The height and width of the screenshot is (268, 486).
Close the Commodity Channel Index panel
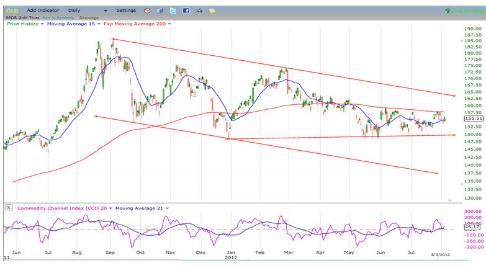point(7,208)
